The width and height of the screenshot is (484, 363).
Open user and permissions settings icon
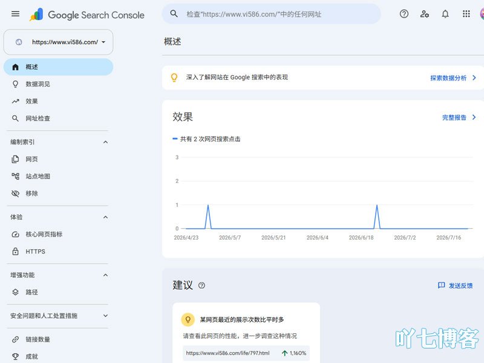click(425, 14)
